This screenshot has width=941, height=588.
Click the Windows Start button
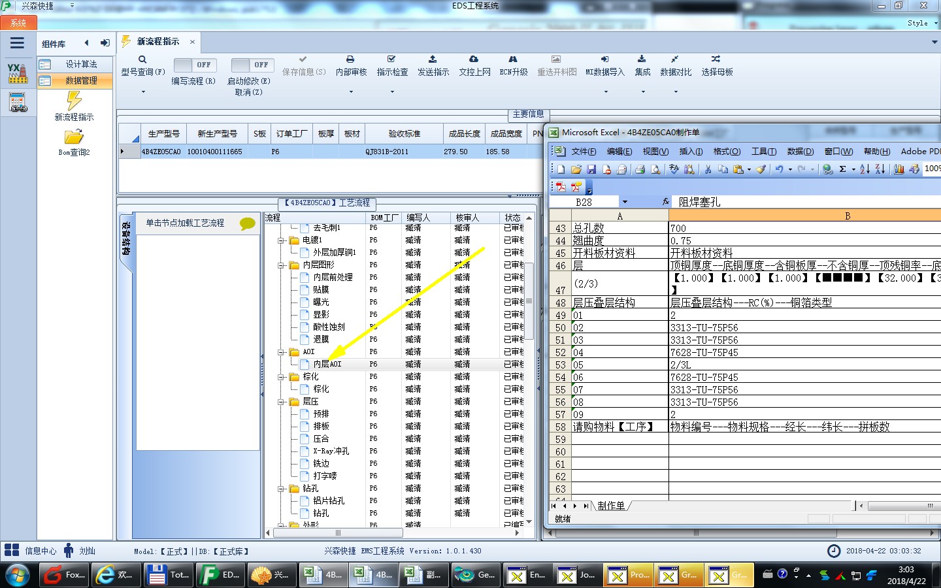(18, 575)
